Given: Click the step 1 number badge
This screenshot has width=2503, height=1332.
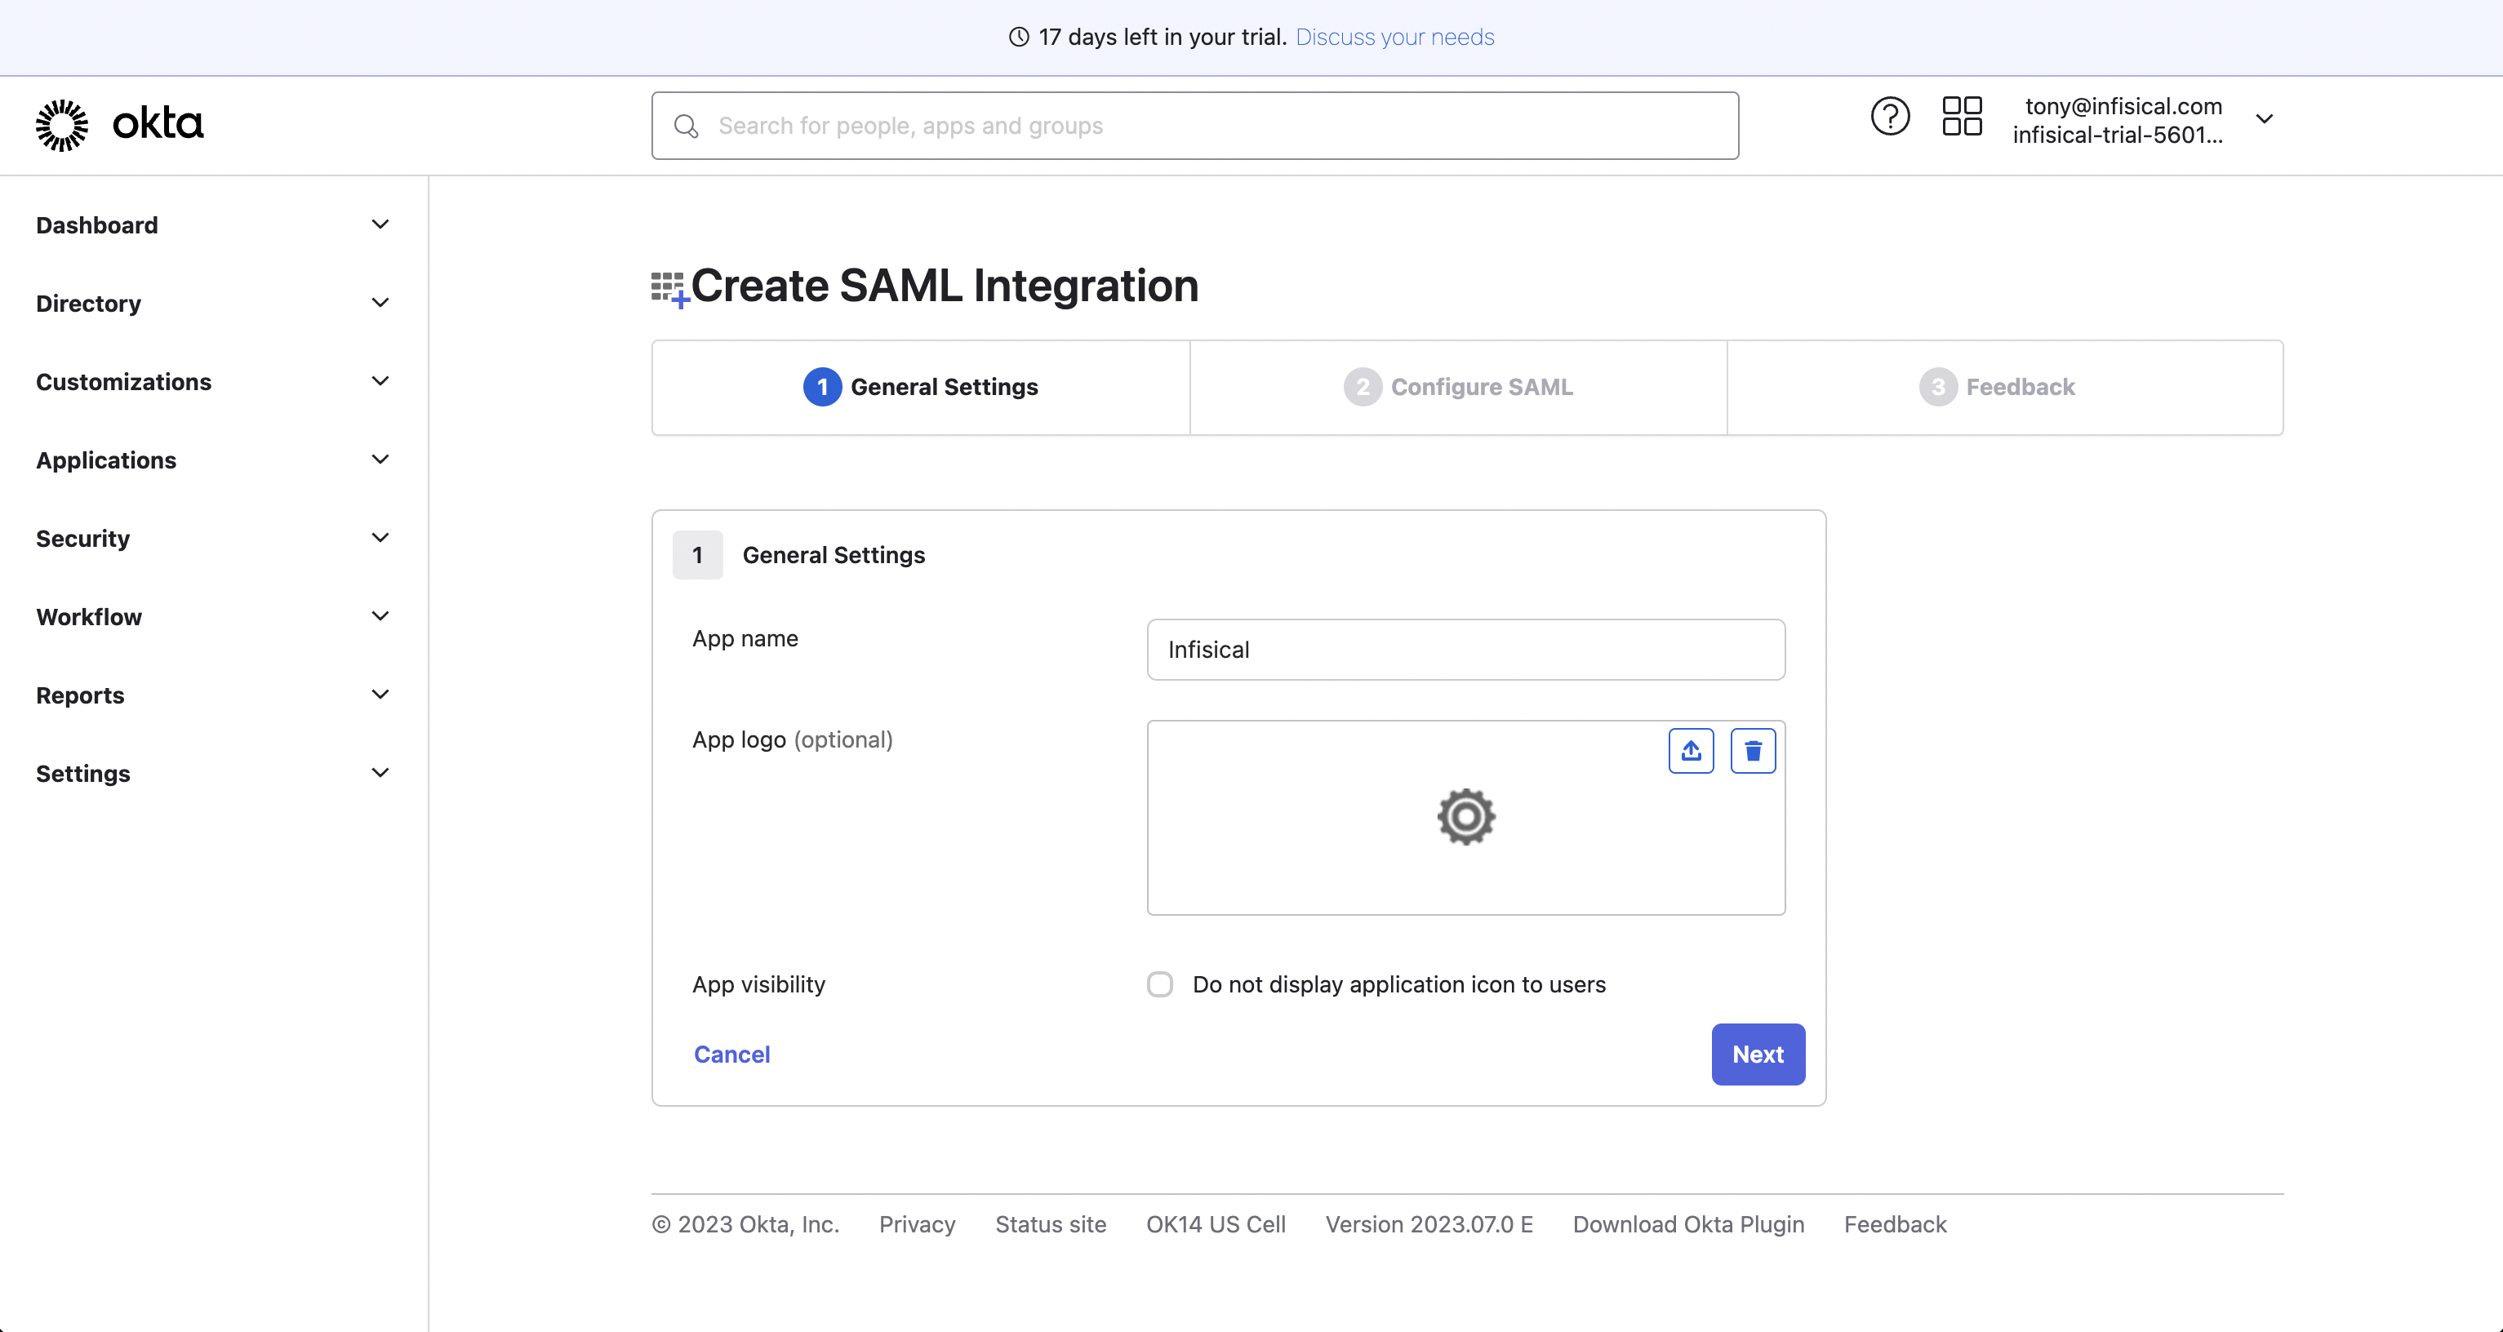Looking at the screenshot, I should (x=822, y=387).
